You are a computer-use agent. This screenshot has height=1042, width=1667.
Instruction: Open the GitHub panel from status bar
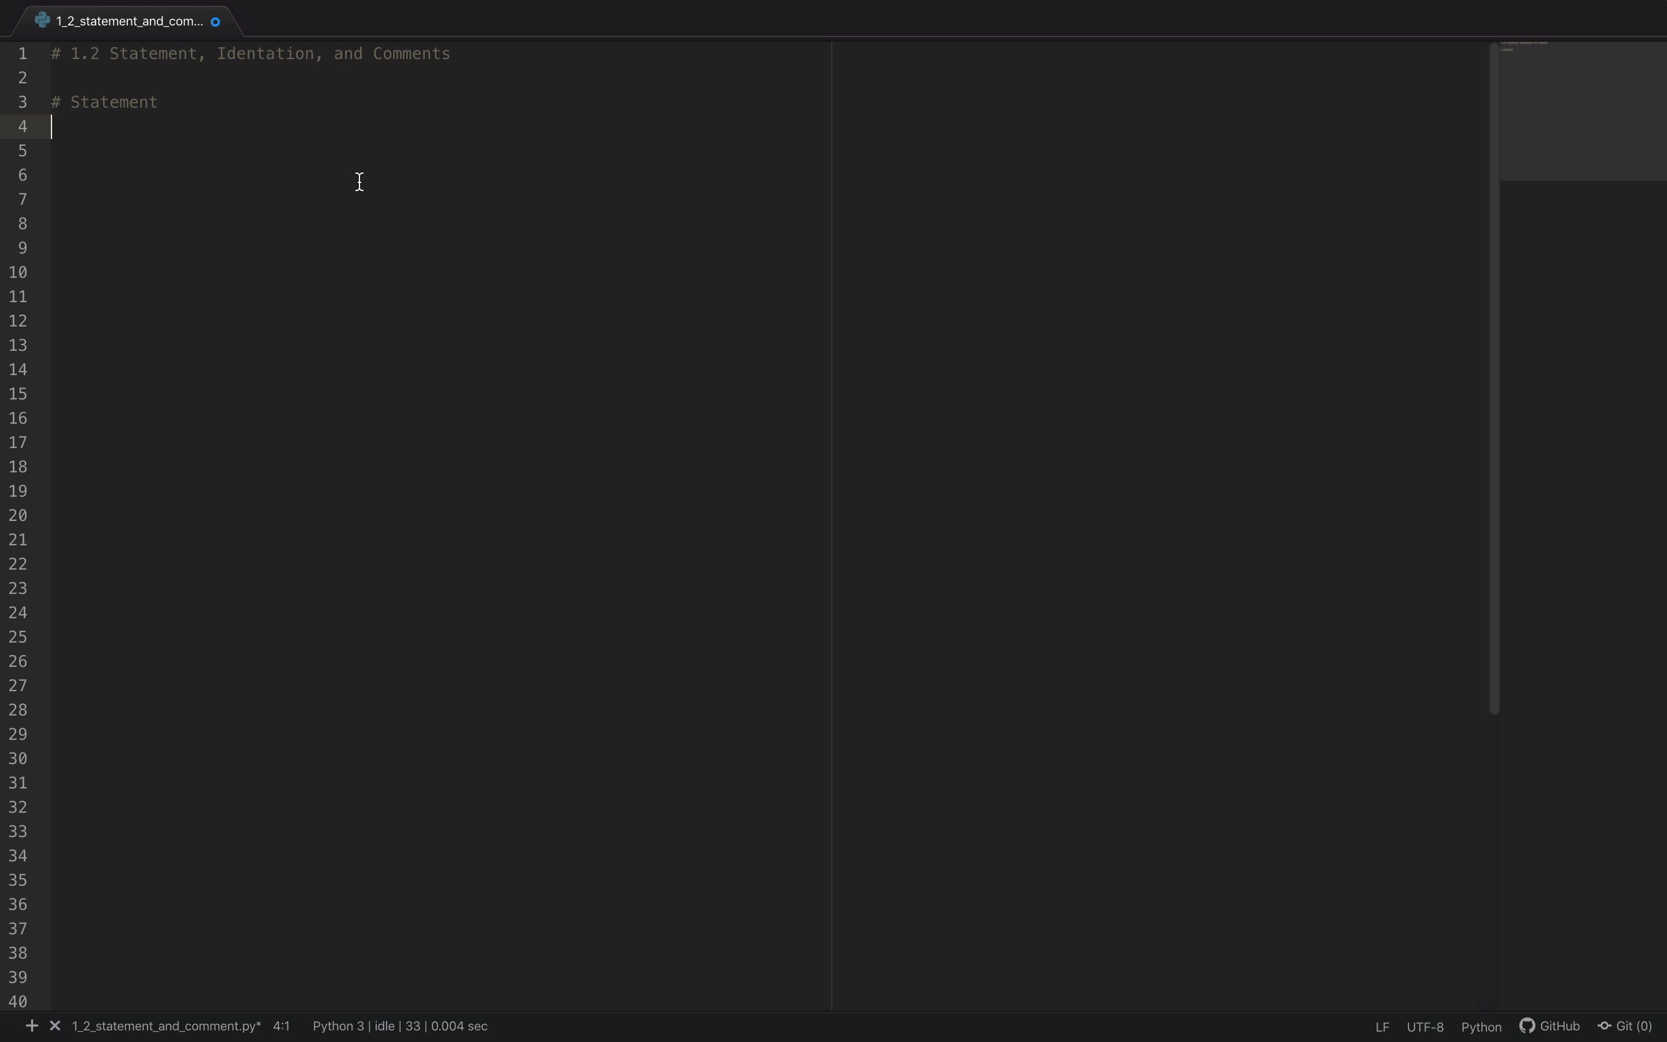coord(1548,1026)
